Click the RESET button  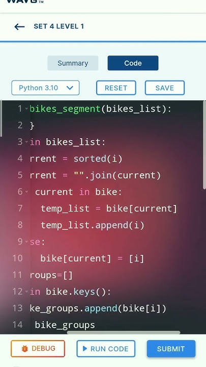click(x=116, y=88)
